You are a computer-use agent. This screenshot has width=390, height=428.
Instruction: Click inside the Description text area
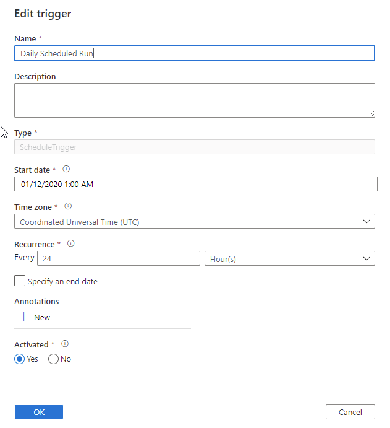[x=194, y=100]
